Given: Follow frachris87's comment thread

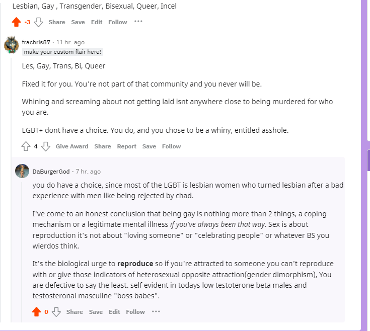Looking at the screenshot, I should click(171, 146).
